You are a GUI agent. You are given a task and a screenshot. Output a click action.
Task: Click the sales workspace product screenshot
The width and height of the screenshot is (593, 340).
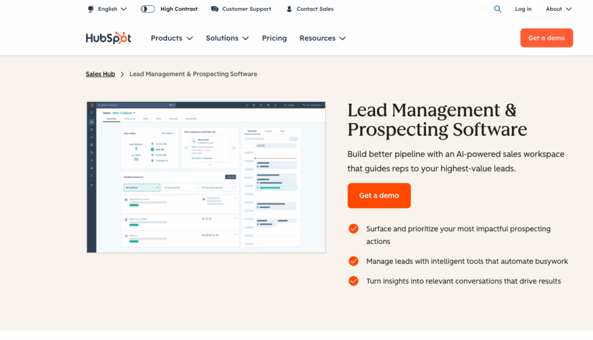coord(206,177)
